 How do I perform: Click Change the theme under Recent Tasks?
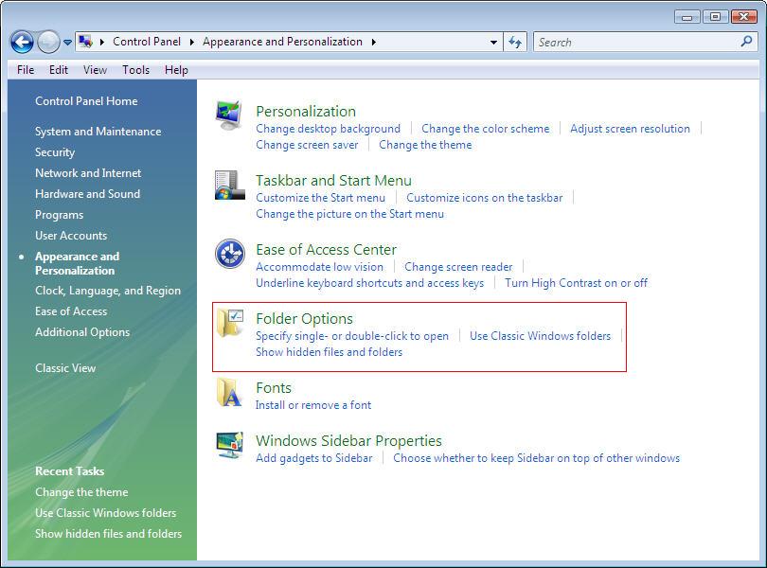click(x=81, y=492)
